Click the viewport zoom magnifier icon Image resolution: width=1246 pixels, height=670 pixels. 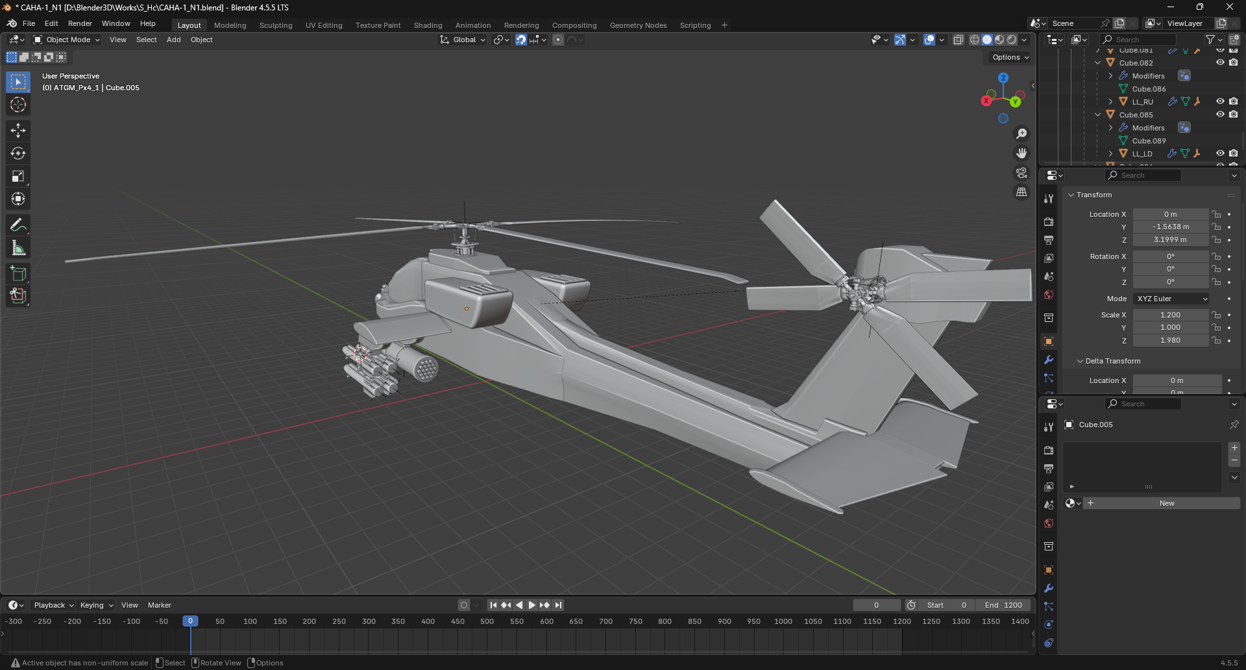pyautogui.click(x=1021, y=134)
